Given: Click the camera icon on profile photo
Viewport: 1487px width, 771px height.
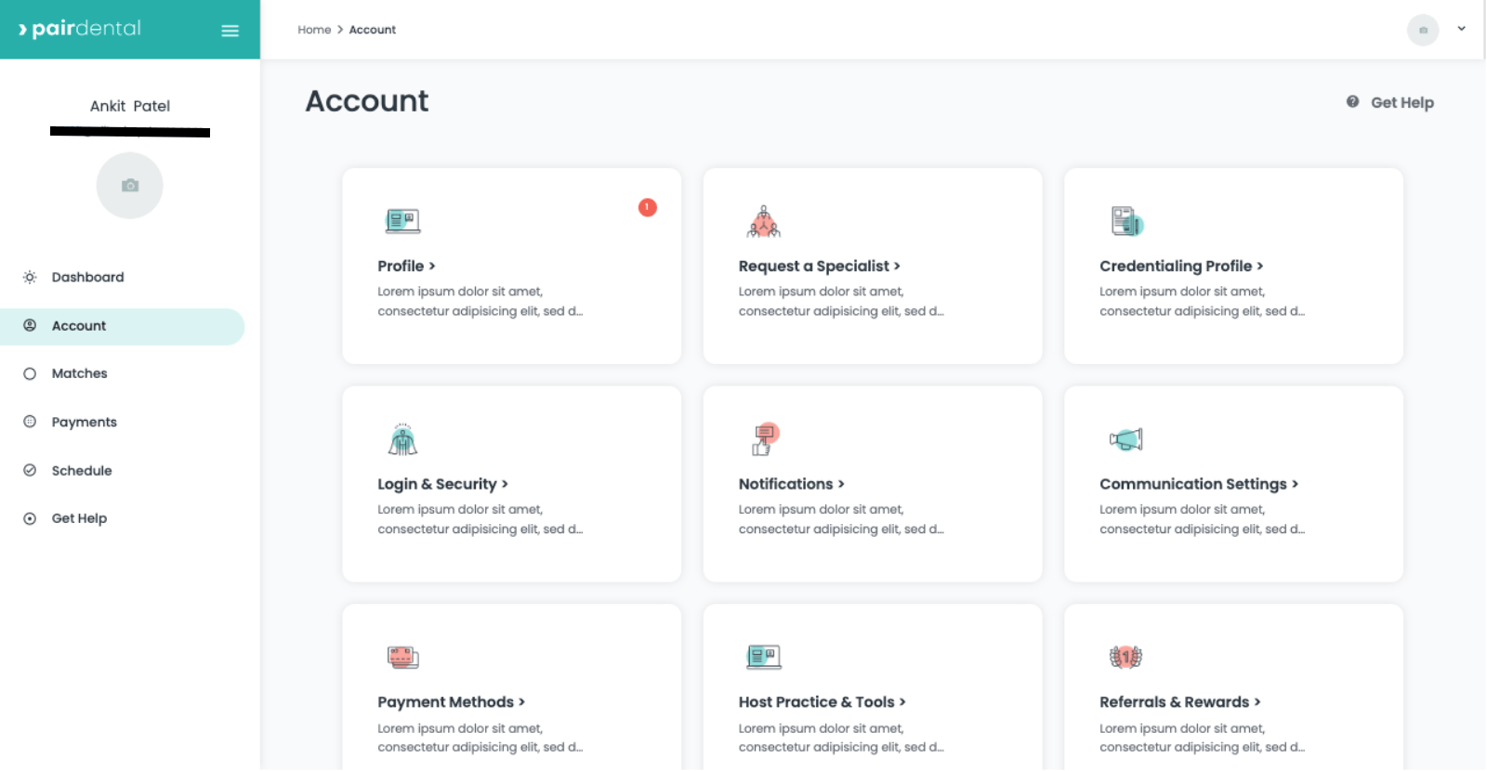Looking at the screenshot, I should click(x=130, y=186).
